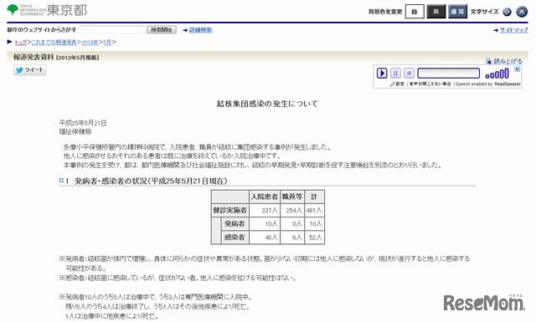
Task: Stop the ReadSpeaker audio
Action: tap(409, 73)
